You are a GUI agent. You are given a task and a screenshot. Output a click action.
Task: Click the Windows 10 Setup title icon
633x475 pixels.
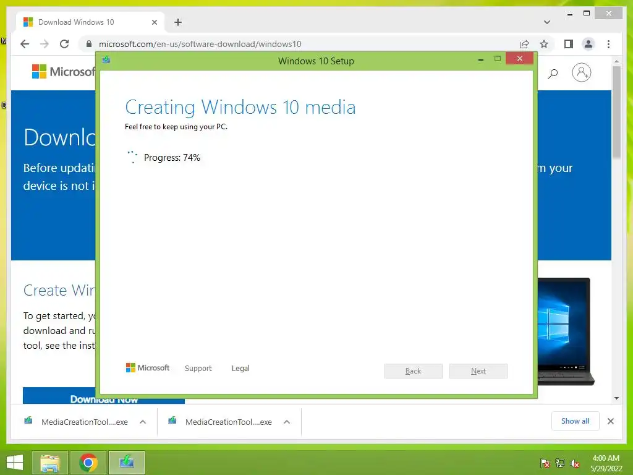click(x=106, y=60)
